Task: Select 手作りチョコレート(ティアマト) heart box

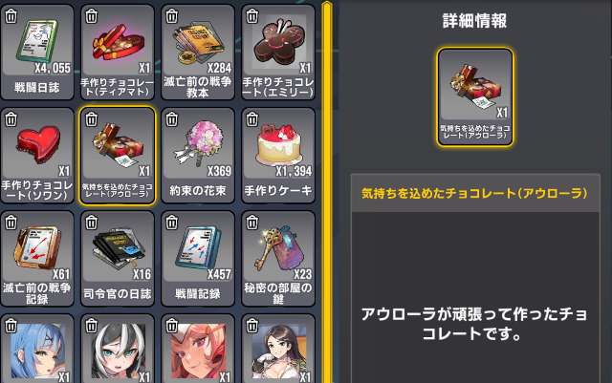Action: (118, 52)
